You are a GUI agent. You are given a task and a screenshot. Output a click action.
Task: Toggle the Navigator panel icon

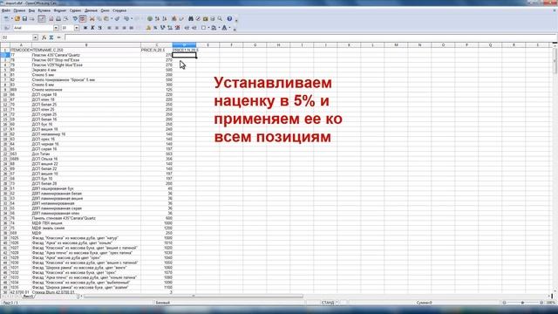pyautogui.click(x=198, y=18)
